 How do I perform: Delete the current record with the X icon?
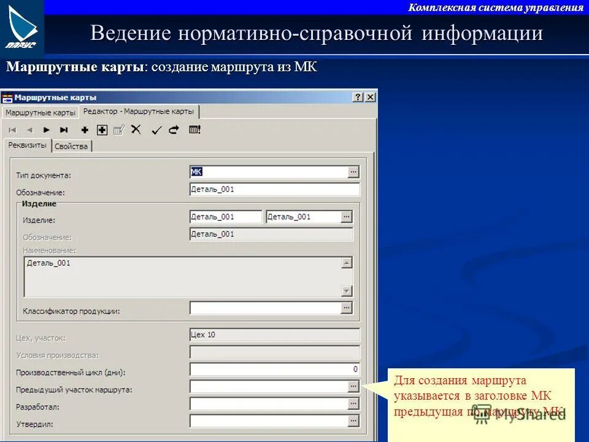coord(136,130)
